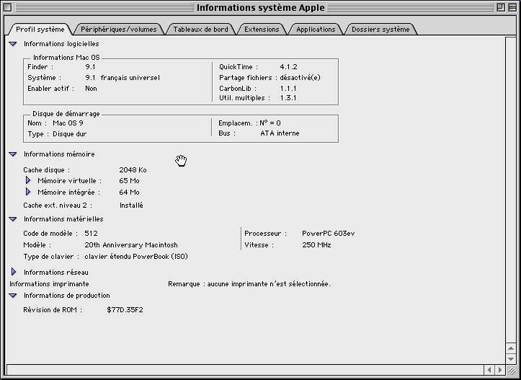Click the vertical scrollbar down arrow

pyautogui.click(x=511, y=358)
